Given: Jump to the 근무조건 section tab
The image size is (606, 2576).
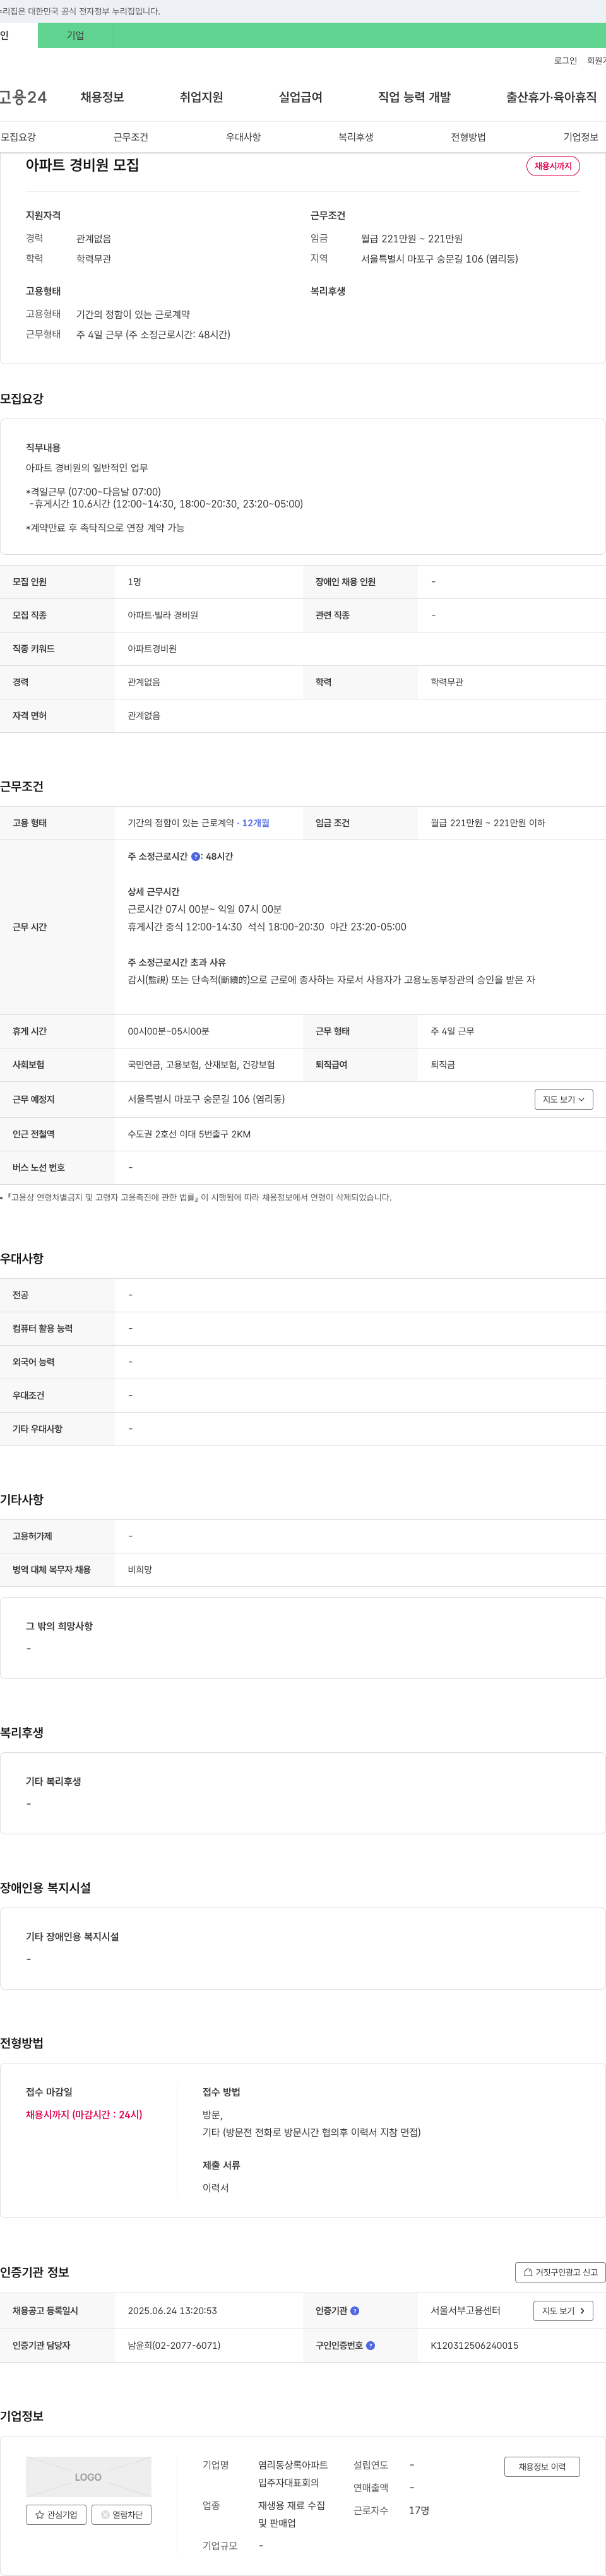Looking at the screenshot, I should point(131,137).
